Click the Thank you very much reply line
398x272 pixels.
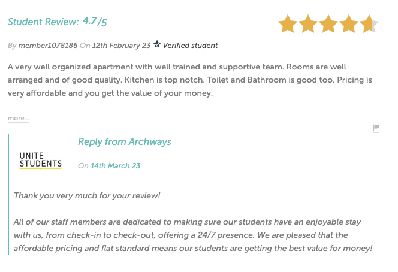click(87, 196)
